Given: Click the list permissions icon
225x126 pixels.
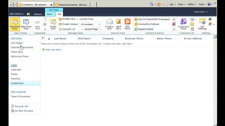Looking at the screenshot, I should pos(210,19).
